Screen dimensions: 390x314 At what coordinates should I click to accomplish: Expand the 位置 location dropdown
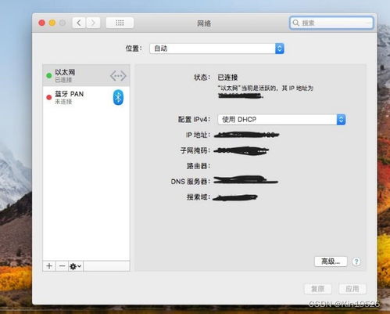pos(216,49)
